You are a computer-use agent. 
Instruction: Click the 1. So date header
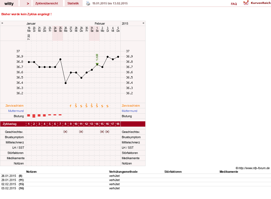pyautogui.click(x=97, y=29)
